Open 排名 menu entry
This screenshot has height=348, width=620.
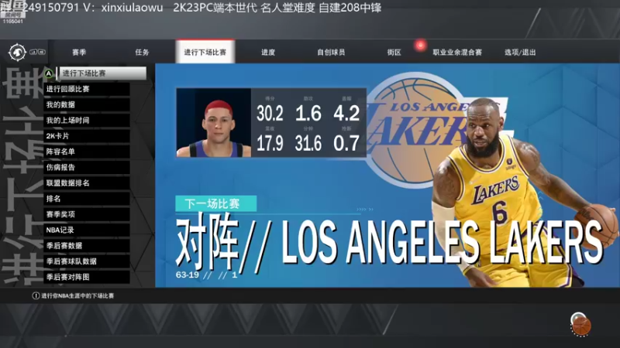87,199
